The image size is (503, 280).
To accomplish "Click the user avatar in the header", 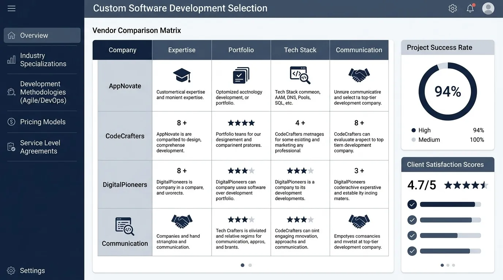I will tap(488, 8).
